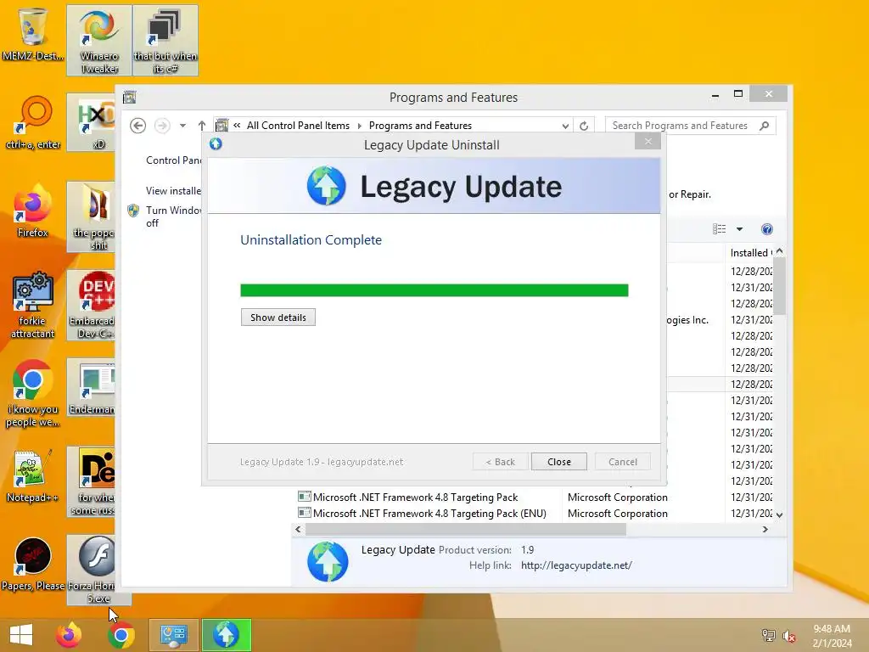Image resolution: width=869 pixels, height=652 pixels.
Task: Open the http://legacyupdate.net/ help link
Action: click(x=576, y=565)
